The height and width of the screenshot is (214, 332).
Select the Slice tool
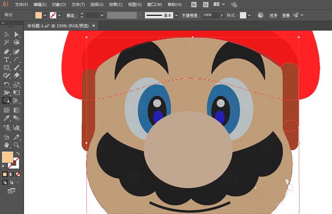point(16,137)
